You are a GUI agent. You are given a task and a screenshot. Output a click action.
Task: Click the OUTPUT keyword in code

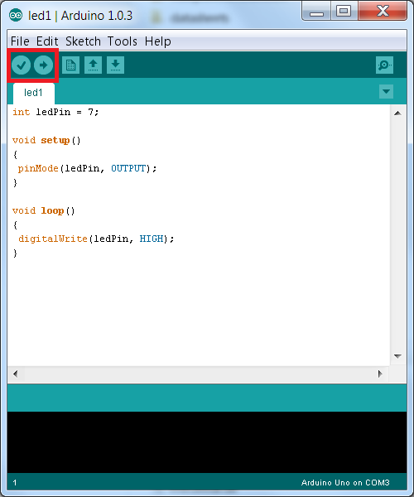click(128, 168)
